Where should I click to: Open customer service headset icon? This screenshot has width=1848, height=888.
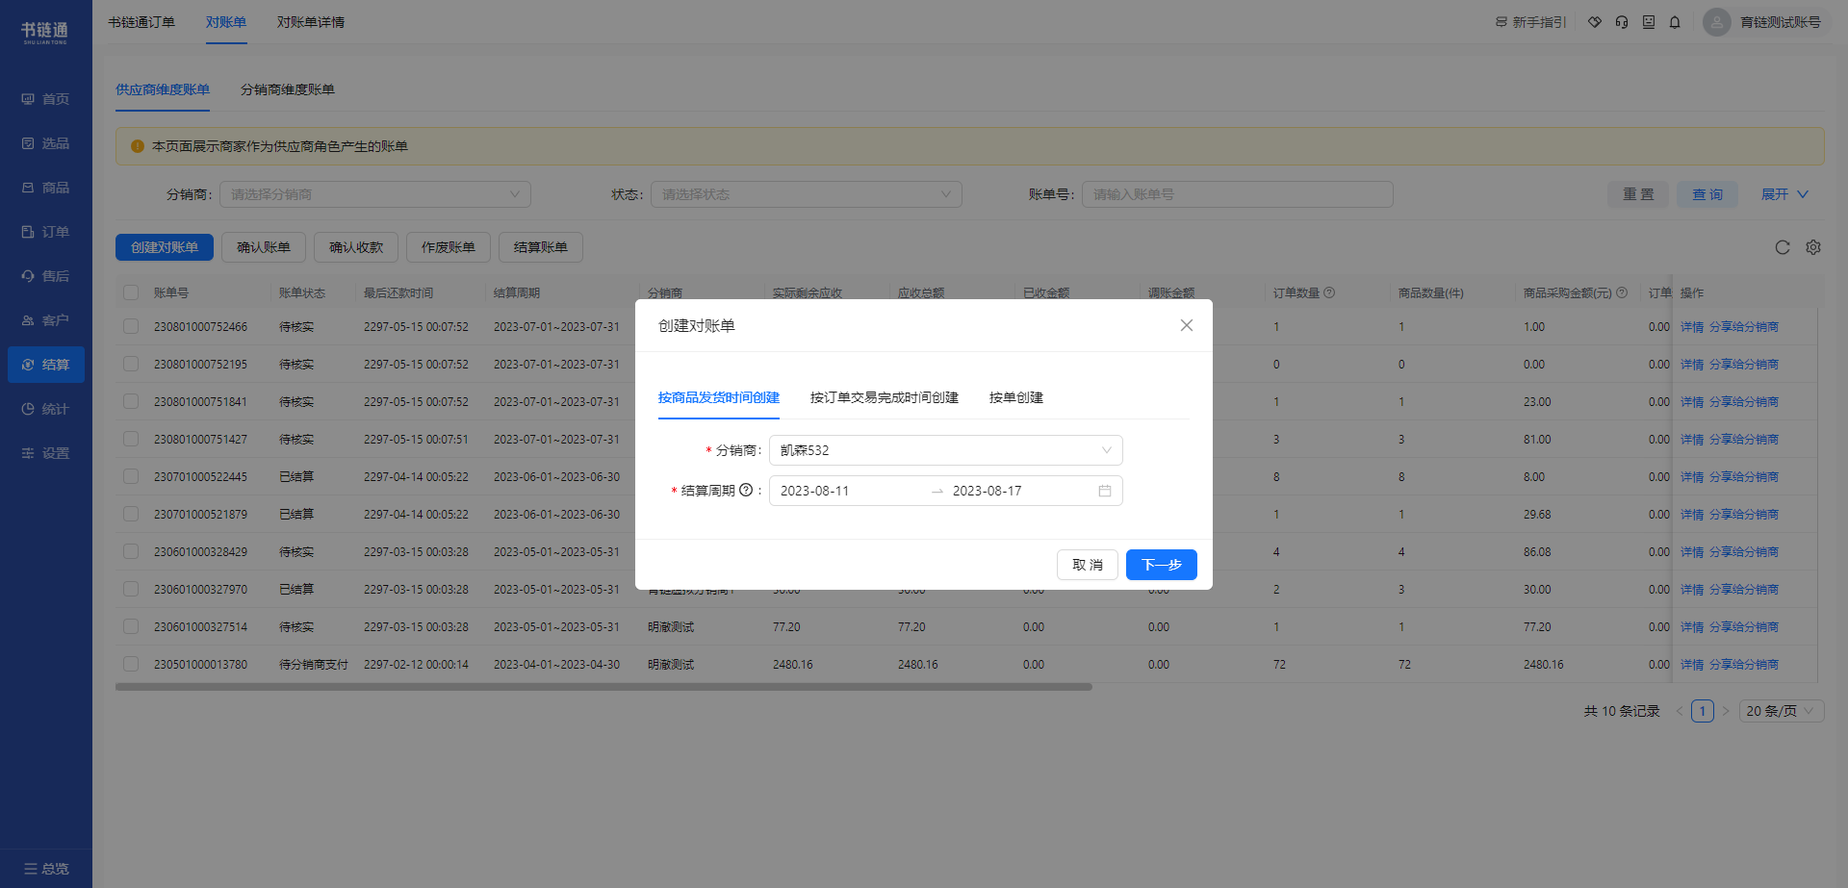pyautogui.click(x=1622, y=22)
